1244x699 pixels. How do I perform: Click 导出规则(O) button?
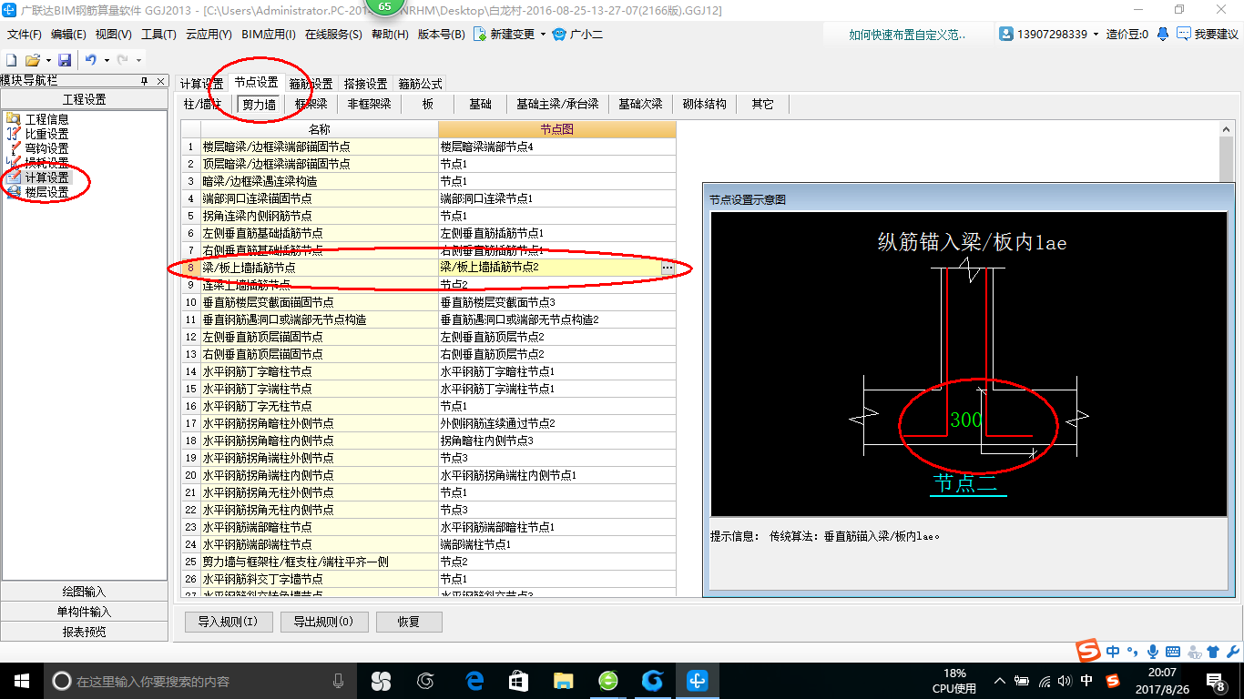(324, 622)
